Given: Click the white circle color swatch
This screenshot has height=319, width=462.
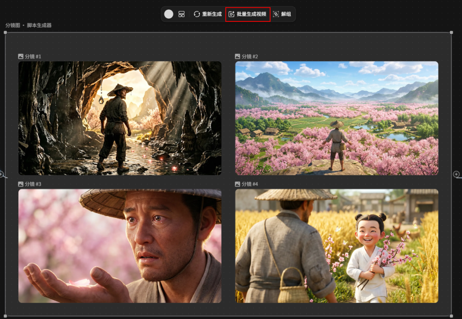Looking at the screenshot, I should [169, 14].
